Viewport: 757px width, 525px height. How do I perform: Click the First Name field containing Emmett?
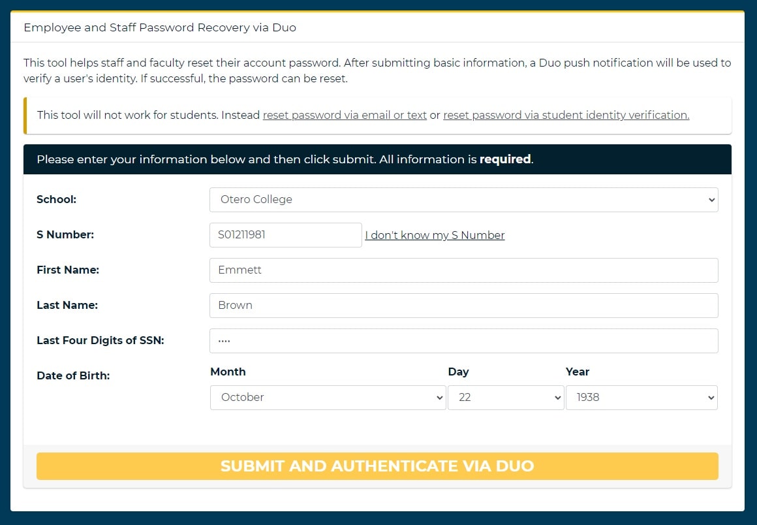(x=463, y=270)
